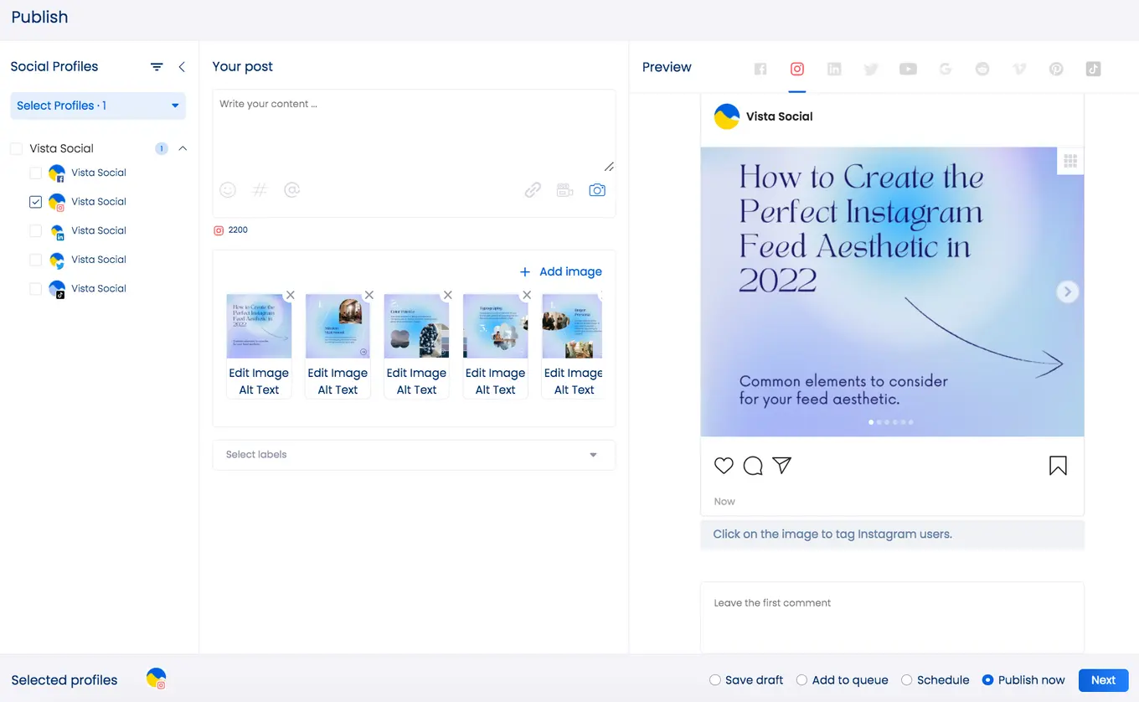1139x702 pixels.
Task: Open the GIF/media picker
Action: [564, 189]
